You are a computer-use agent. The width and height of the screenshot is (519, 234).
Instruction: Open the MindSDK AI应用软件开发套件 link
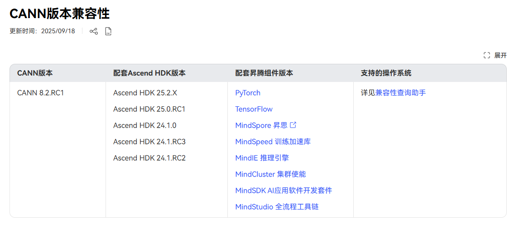click(x=284, y=191)
